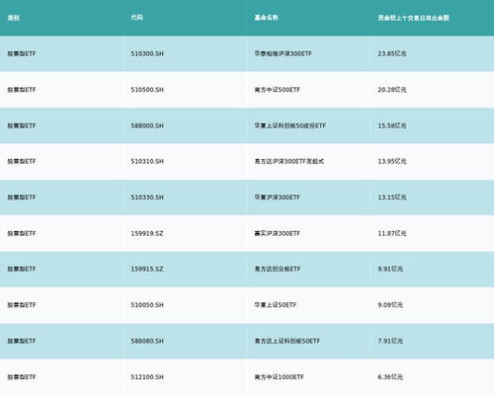Image resolution: width=494 pixels, height=395 pixels.
Task: Pick the outflow value 9.09亿元
Action: tap(390, 305)
